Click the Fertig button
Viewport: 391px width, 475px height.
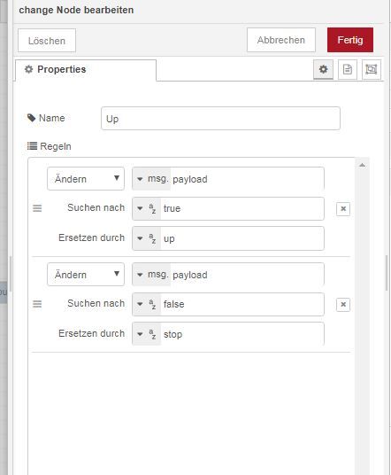point(350,40)
